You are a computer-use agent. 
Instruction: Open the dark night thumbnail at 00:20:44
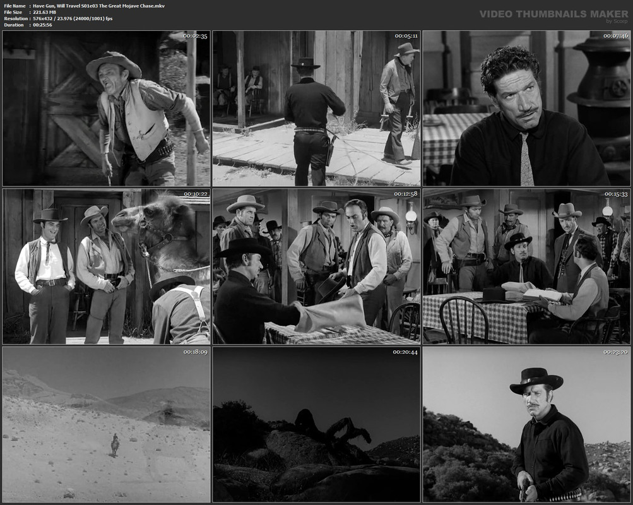tap(317, 424)
